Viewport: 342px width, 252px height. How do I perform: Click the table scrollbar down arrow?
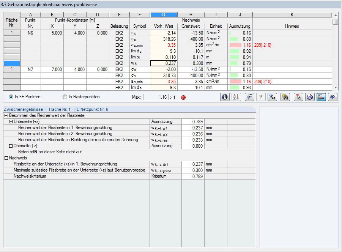(336, 88)
